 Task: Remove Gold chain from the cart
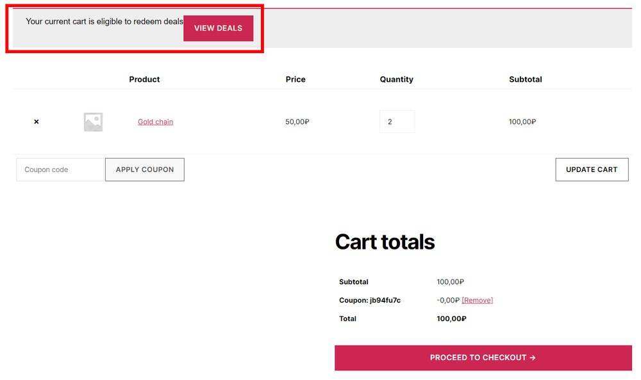(x=37, y=122)
